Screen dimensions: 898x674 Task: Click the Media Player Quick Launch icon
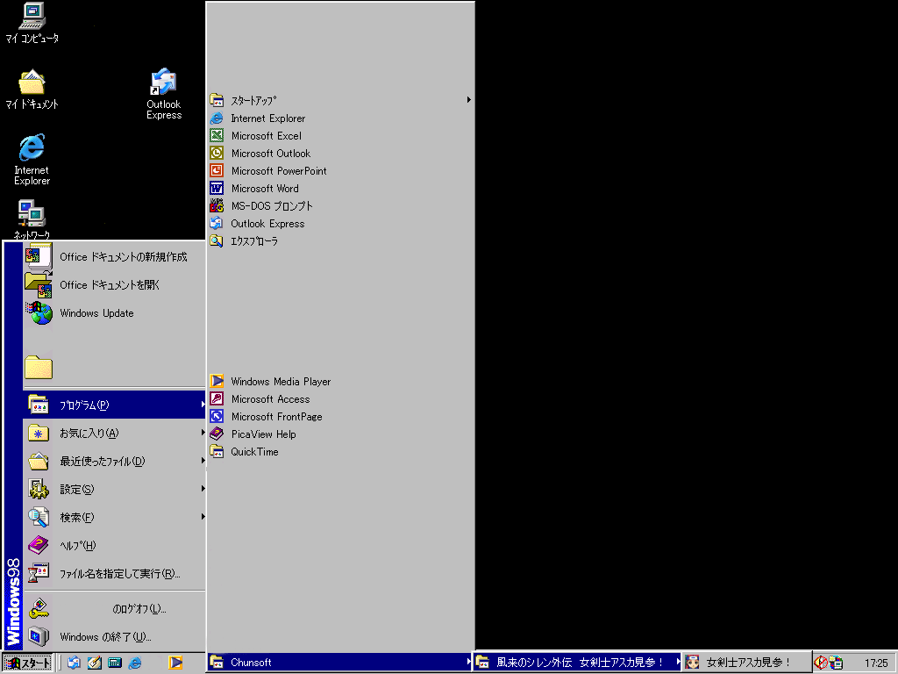coord(175,663)
